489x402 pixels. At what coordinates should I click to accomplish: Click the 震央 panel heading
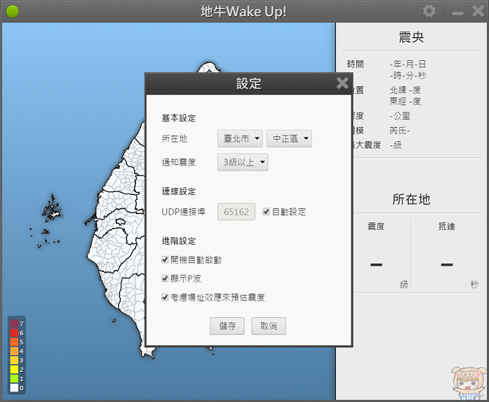point(411,37)
